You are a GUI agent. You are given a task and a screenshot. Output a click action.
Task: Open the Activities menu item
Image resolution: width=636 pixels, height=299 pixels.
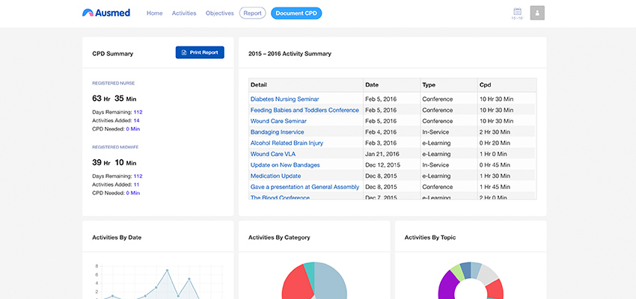184,13
